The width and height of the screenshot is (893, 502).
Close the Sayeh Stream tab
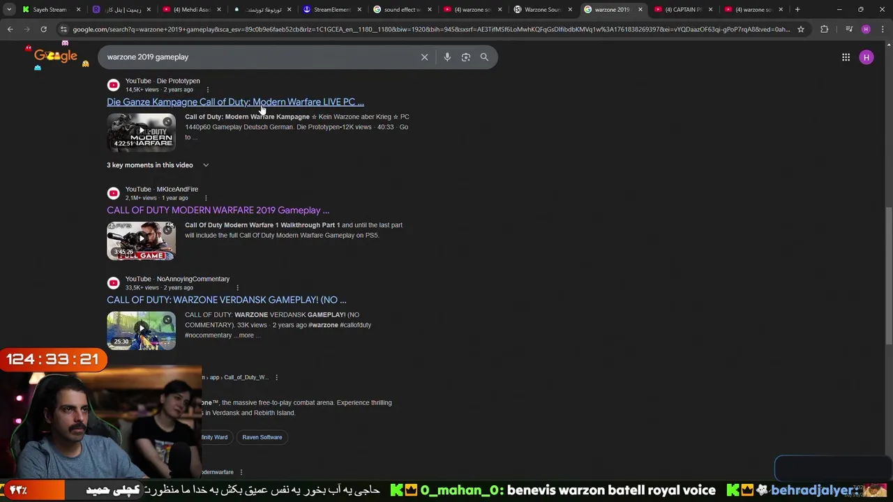click(78, 10)
